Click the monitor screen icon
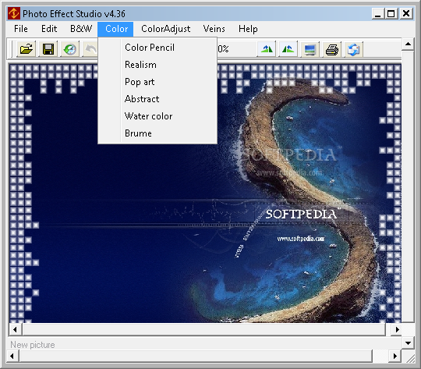Viewport: 421px width, 369px height. pyautogui.click(x=310, y=49)
